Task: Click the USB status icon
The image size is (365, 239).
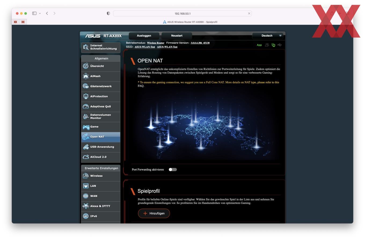Action: (x=280, y=45)
